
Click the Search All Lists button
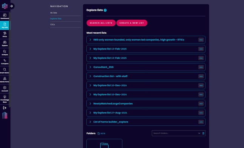click(101, 23)
